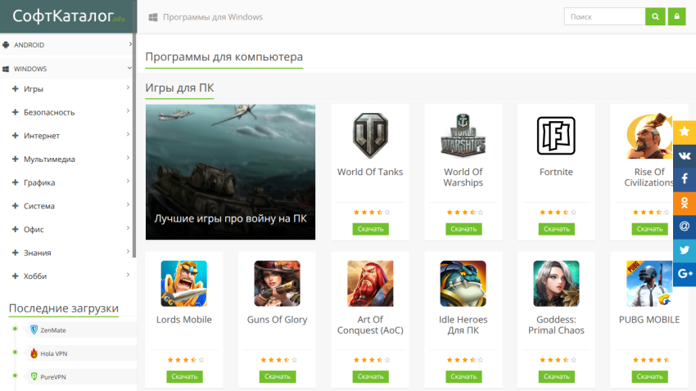The width and height of the screenshot is (696, 391).
Task: Open the Rise Of Civilizations icon
Action: pos(649,136)
